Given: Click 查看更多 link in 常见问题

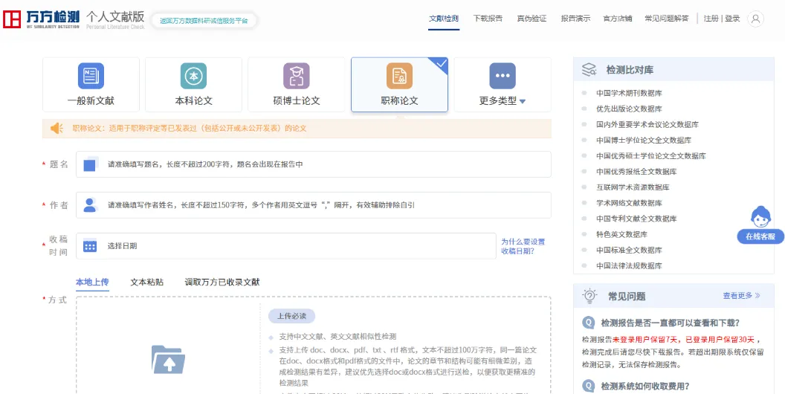Looking at the screenshot, I should point(741,296).
